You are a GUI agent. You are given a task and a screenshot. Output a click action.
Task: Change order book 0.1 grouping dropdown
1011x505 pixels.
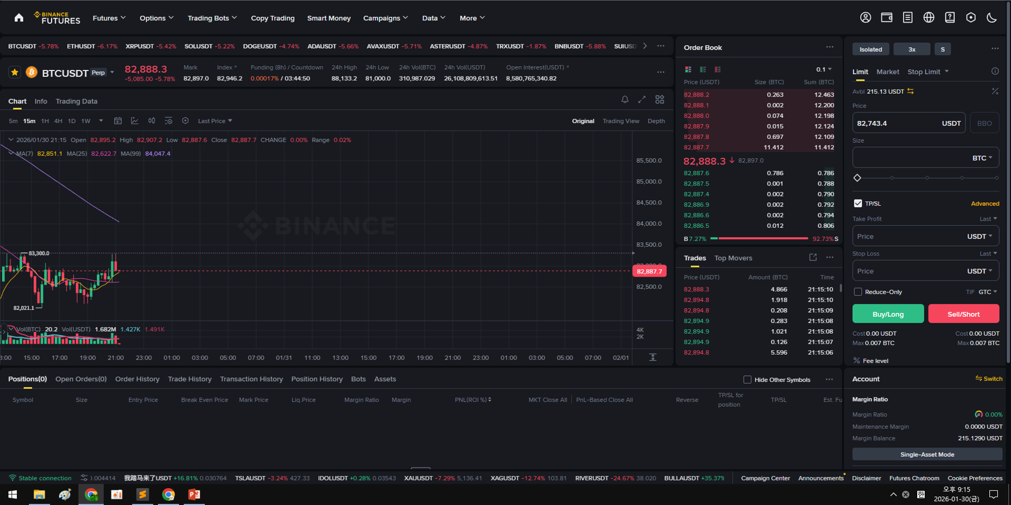click(824, 69)
